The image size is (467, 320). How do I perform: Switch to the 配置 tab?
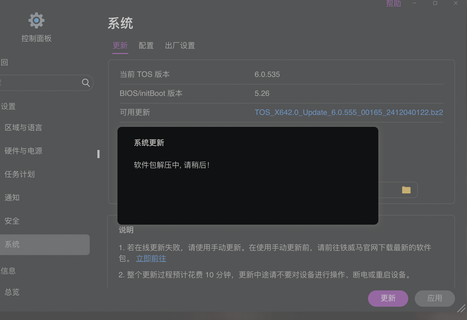point(146,46)
